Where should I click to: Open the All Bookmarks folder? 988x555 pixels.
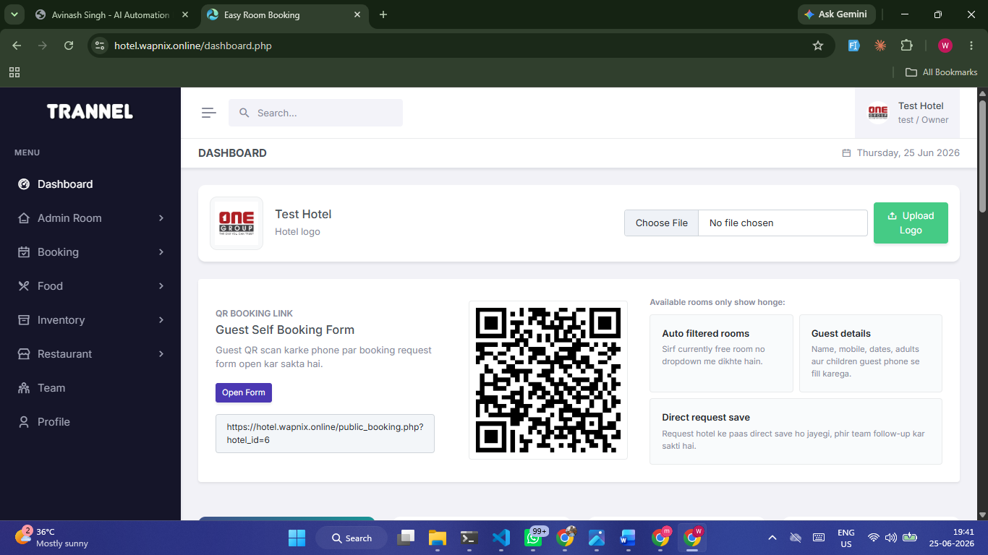941,72
